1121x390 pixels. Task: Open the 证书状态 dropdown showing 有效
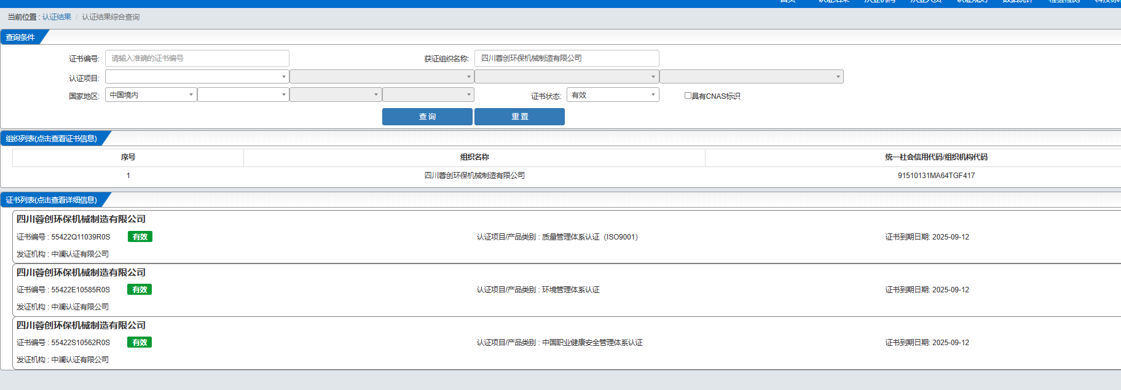613,95
